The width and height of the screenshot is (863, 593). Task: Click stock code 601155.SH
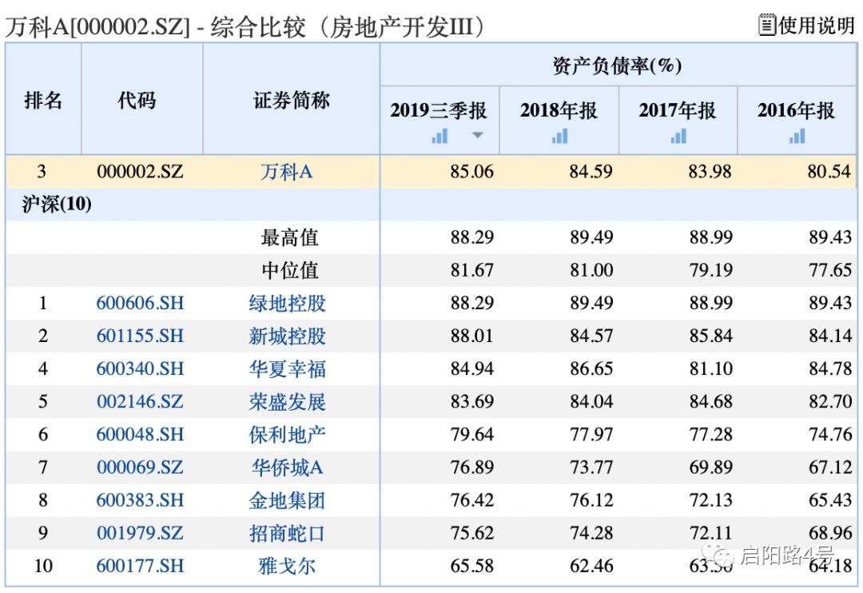click(x=141, y=336)
